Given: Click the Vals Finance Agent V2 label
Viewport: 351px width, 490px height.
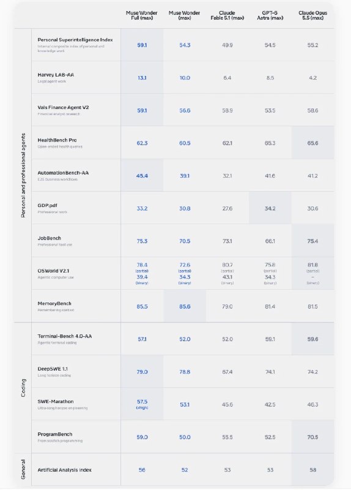Looking at the screenshot, I should tap(63, 107).
